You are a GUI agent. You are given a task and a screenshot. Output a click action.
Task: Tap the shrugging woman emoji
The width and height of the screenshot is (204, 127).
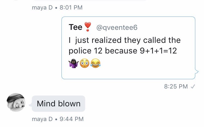tap(74, 63)
